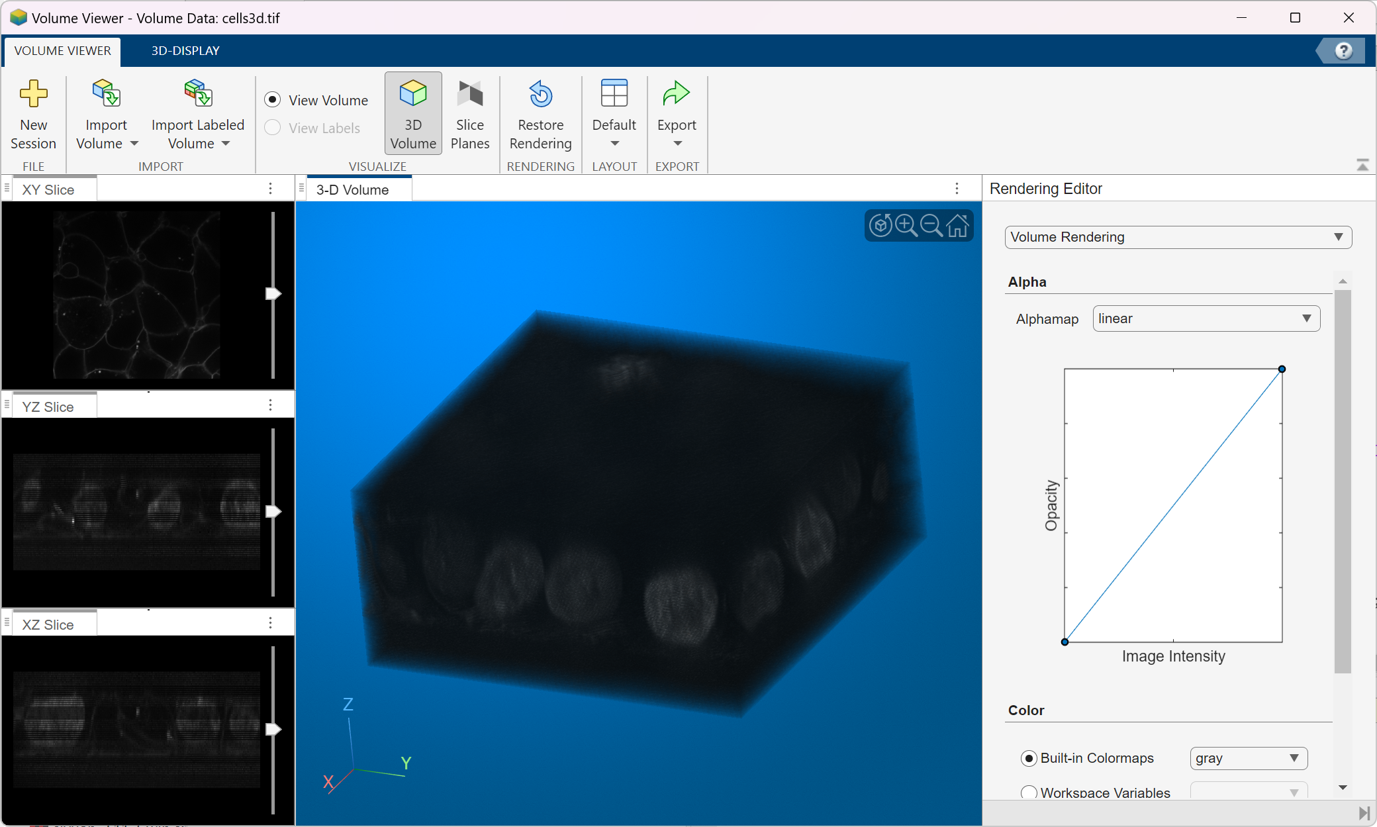Select the Workspace Variables radio option
This screenshot has width=1377, height=827.
1029,792
